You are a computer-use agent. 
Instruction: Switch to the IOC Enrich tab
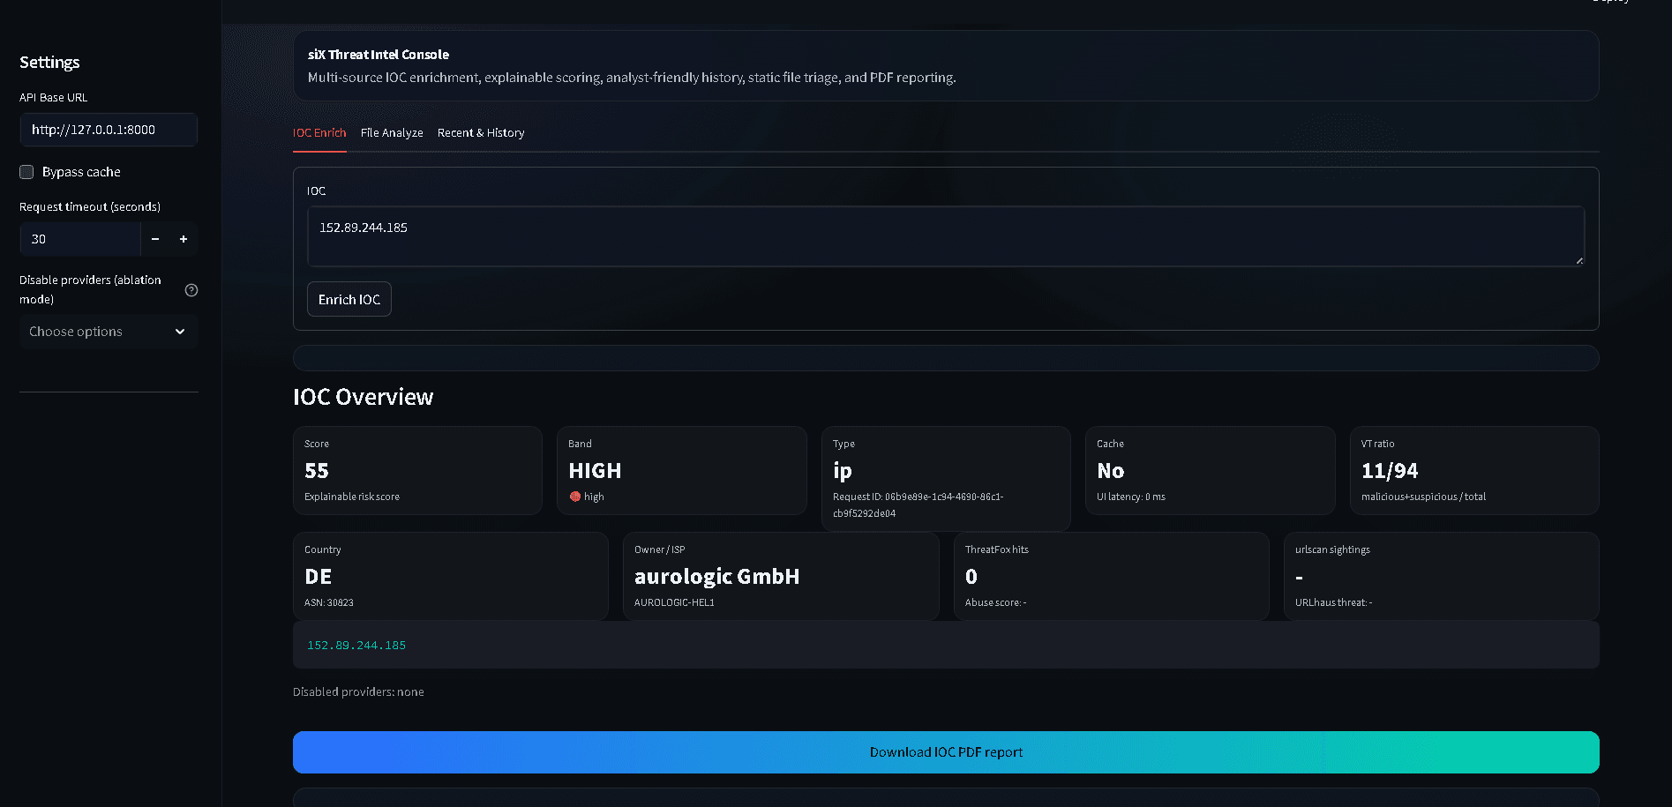coord(319,133)
